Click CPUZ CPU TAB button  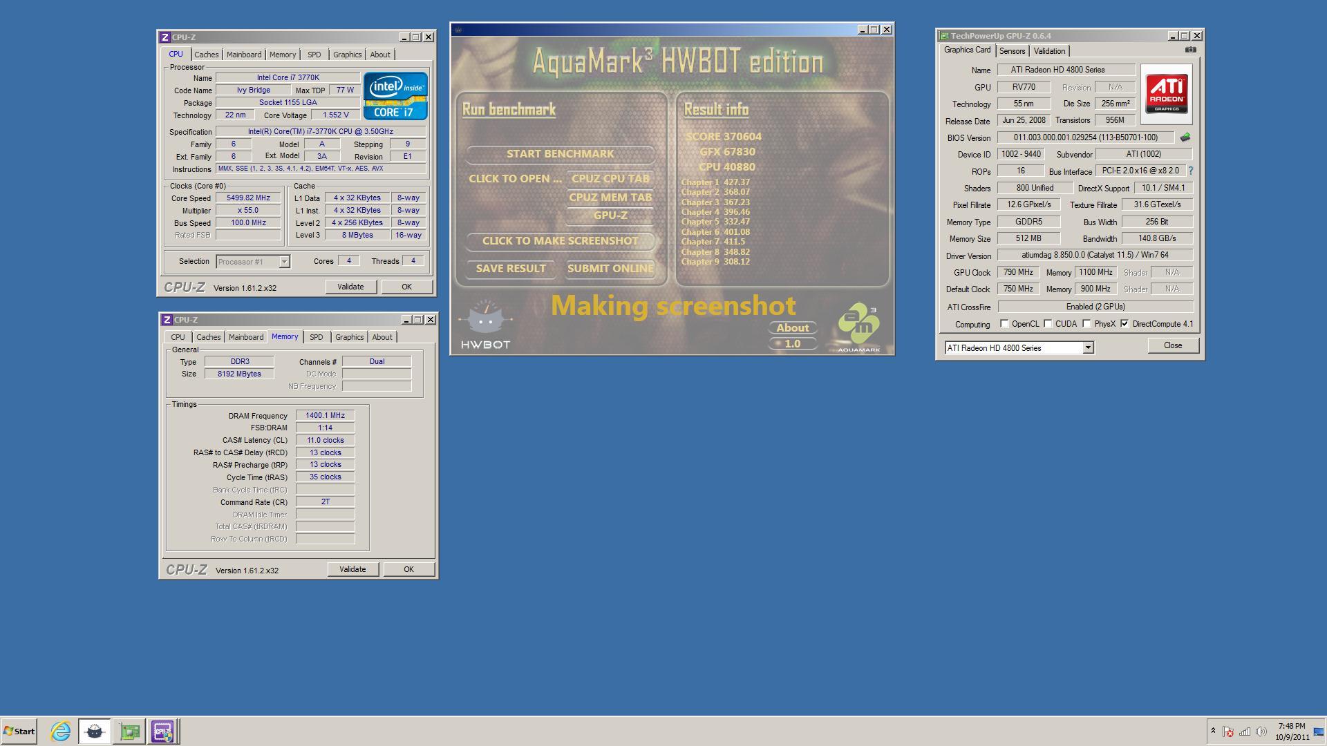click(x=610, y=179)
